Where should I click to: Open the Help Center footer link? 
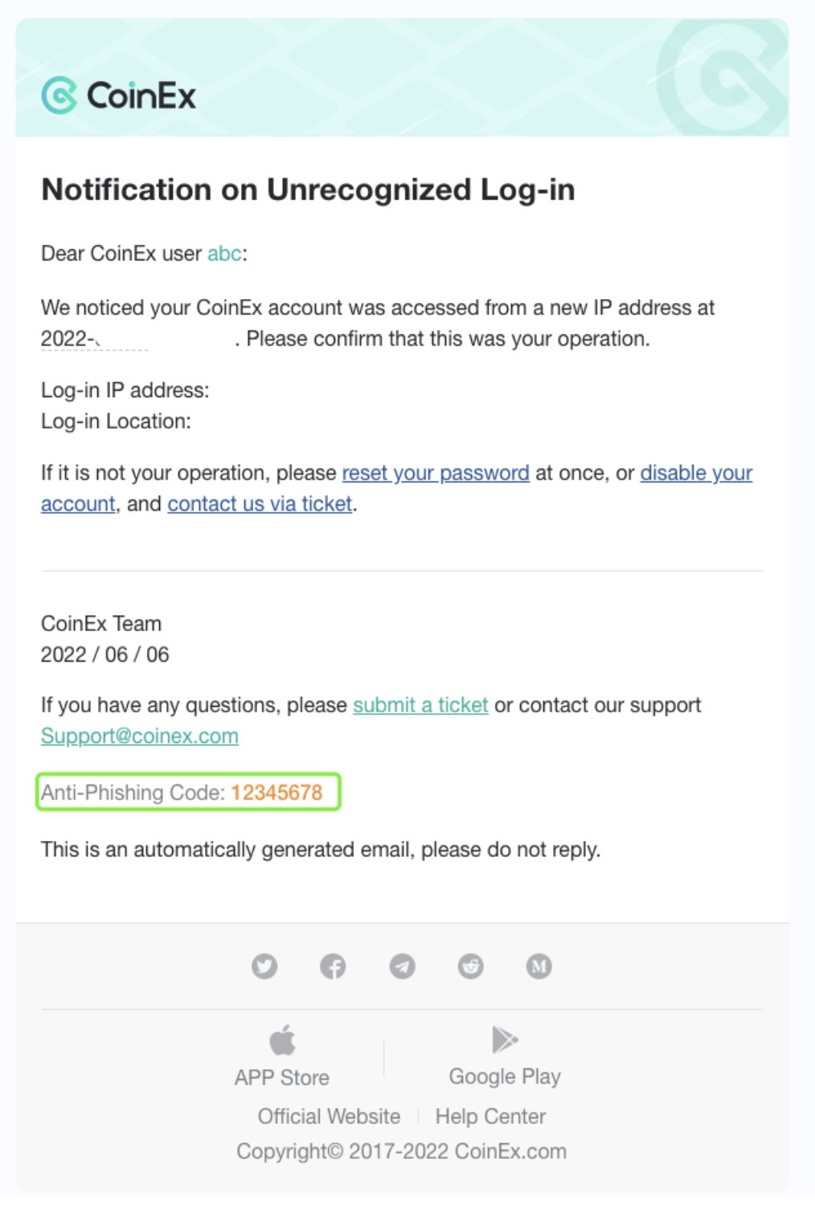(490, 1116)
